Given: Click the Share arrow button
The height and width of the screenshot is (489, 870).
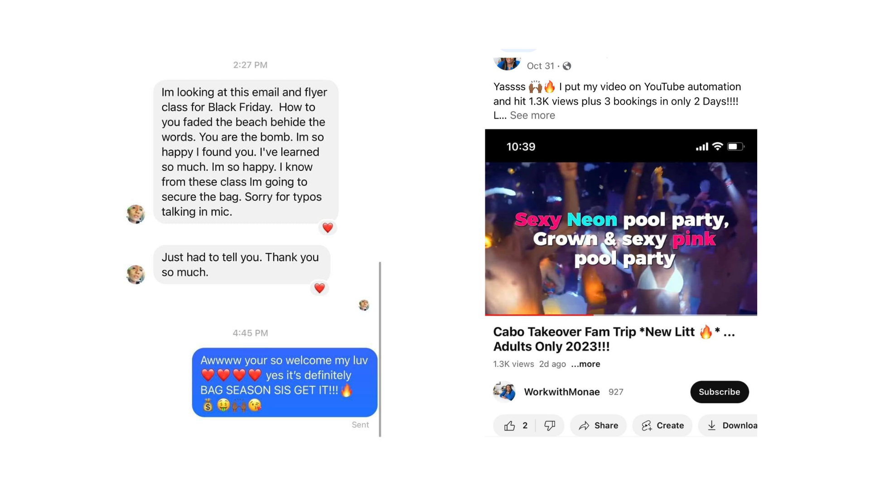Looking at the screenshot, I should pos(599,426).
